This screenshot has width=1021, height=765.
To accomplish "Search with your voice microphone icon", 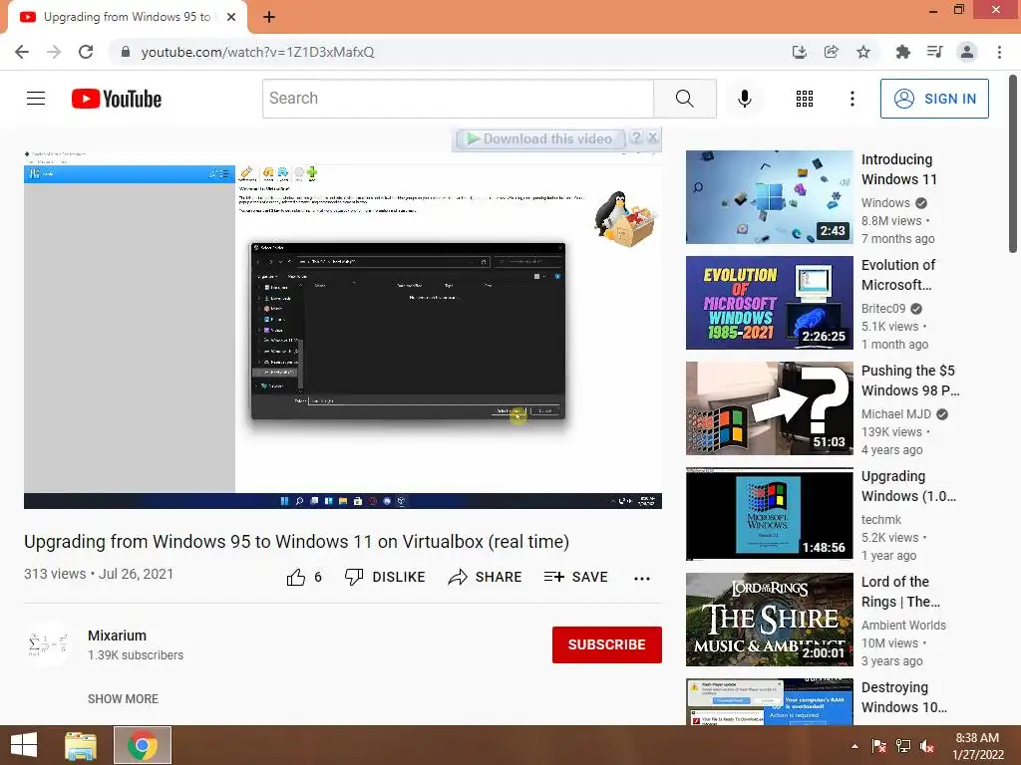I will pos(744,99).
